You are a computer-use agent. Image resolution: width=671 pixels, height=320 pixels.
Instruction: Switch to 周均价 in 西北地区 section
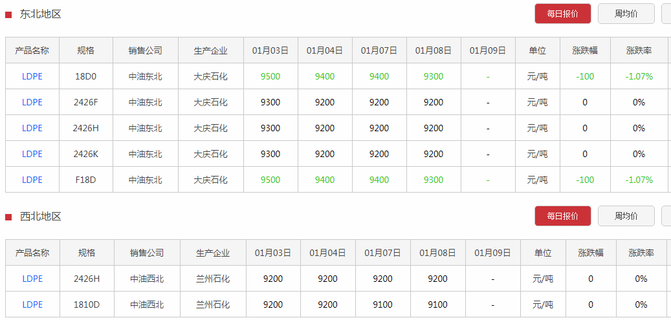pyautogui.click(x=626, y=216)
